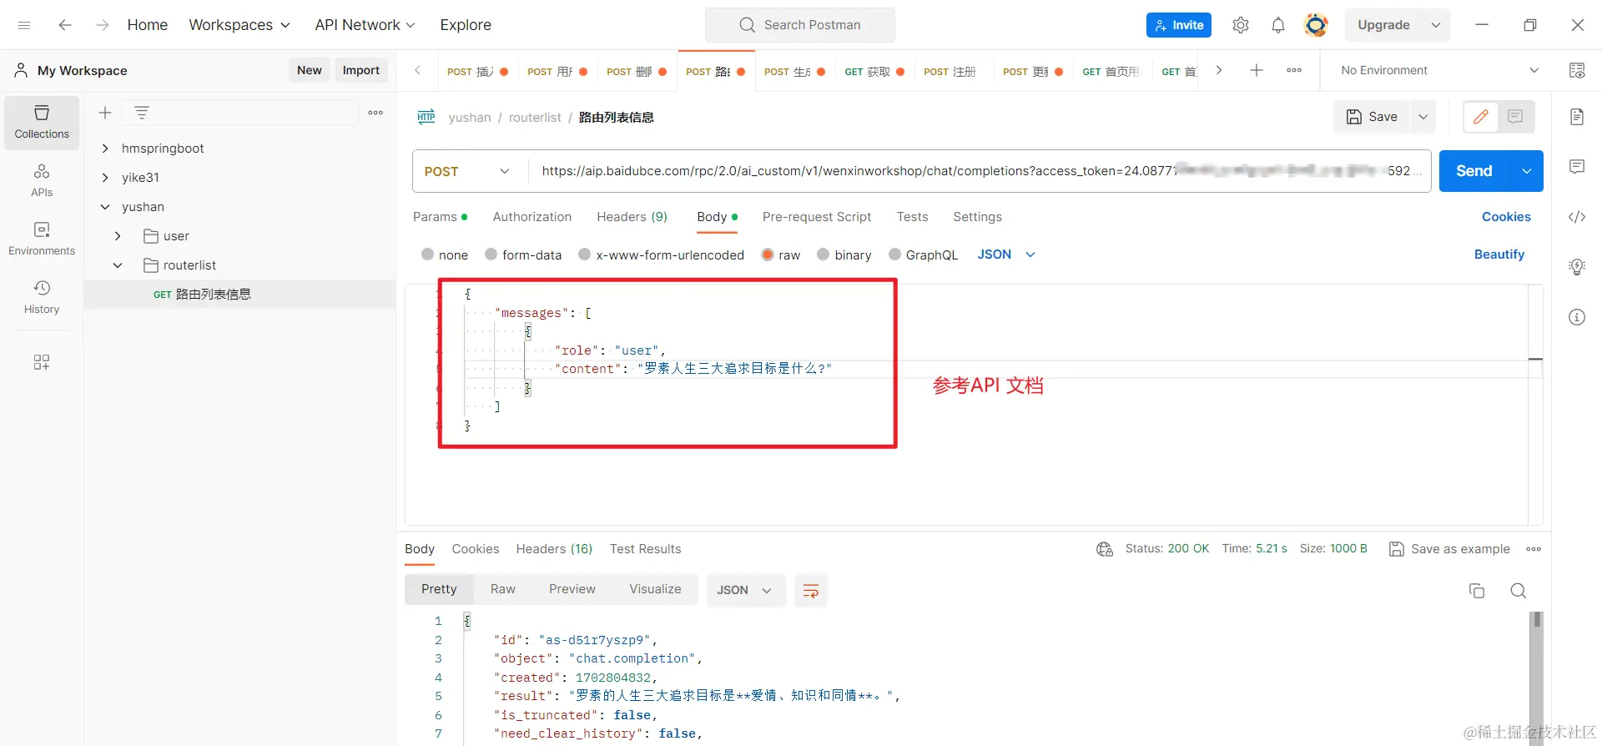Open History in the sidebar
Screen dimensions: 1602x746
(42, 297)
